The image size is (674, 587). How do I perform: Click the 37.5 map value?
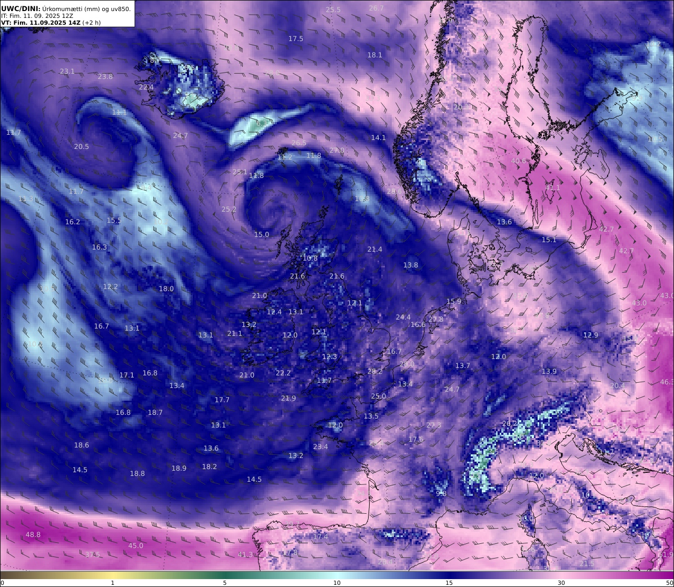93,555
